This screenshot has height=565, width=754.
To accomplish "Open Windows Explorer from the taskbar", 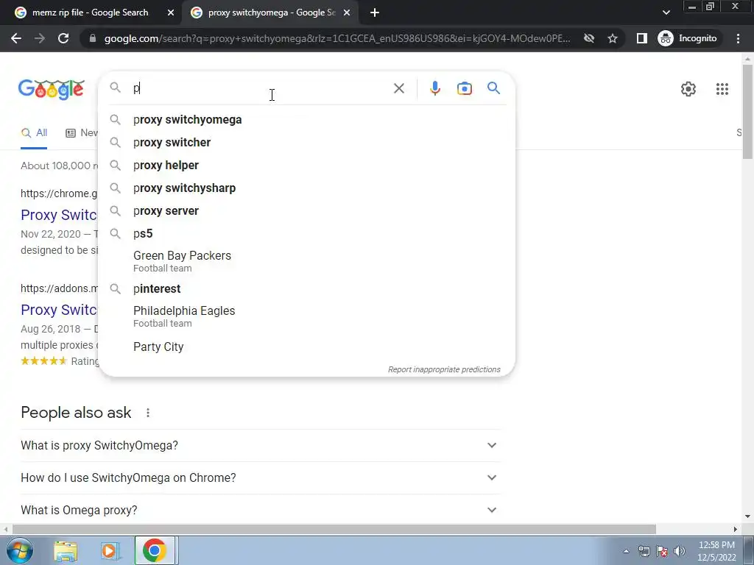I will click(66, 551).
